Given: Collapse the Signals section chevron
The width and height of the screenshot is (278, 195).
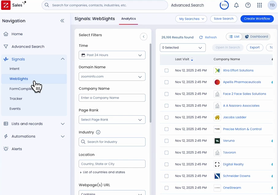Looking at the screenshot, I should (63, 59).
